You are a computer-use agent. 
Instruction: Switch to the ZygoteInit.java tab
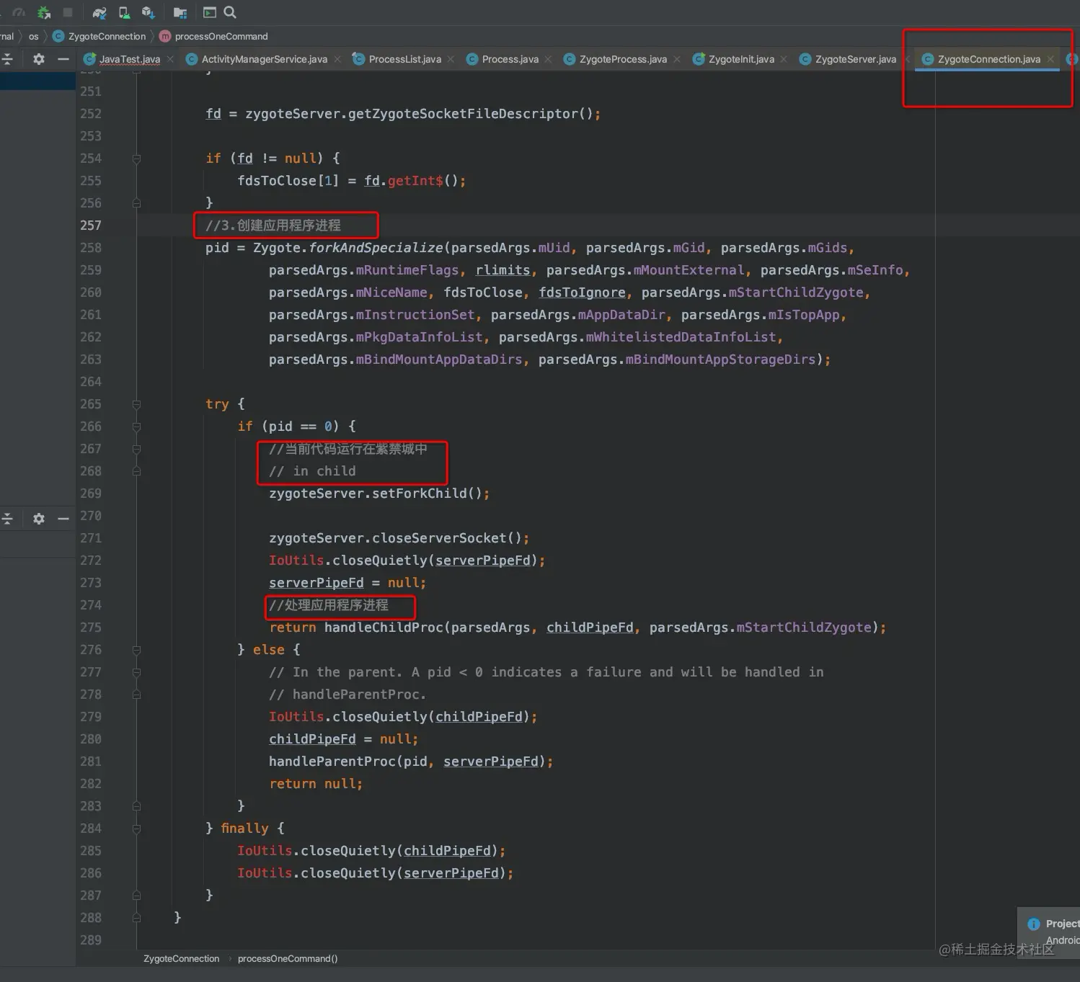[x=741, y=59]
